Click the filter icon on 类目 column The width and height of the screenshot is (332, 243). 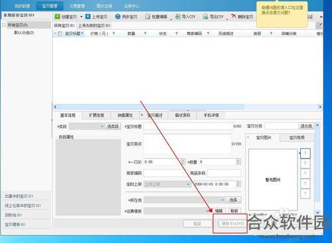click(271, 33)
